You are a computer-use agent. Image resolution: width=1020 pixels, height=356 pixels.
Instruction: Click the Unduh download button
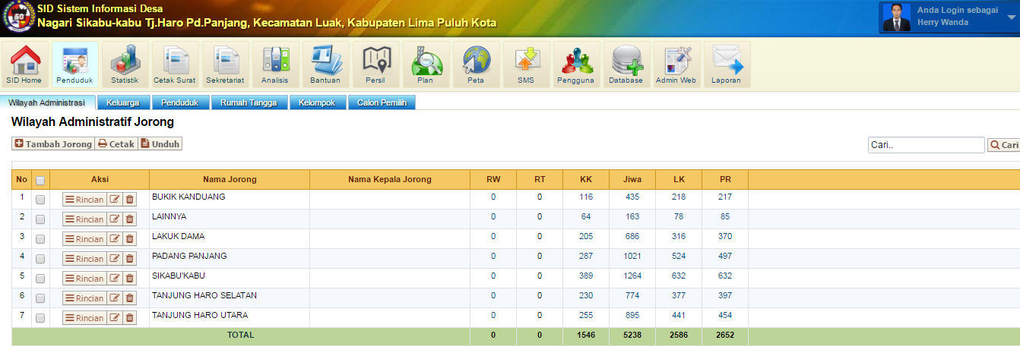click(160, 143)
